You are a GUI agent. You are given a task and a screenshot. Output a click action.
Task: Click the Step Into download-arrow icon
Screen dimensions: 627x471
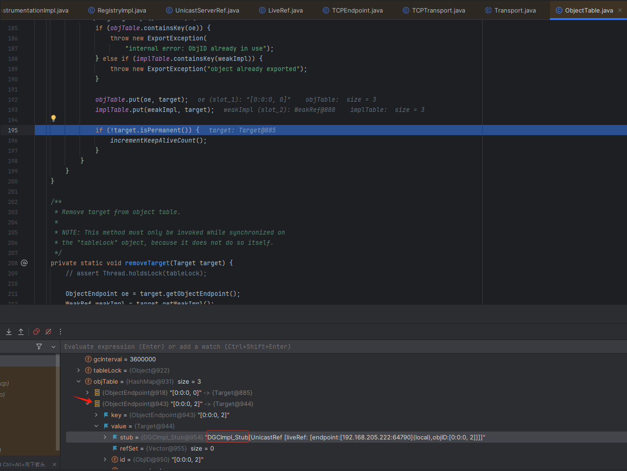click(x=9, y=332)
